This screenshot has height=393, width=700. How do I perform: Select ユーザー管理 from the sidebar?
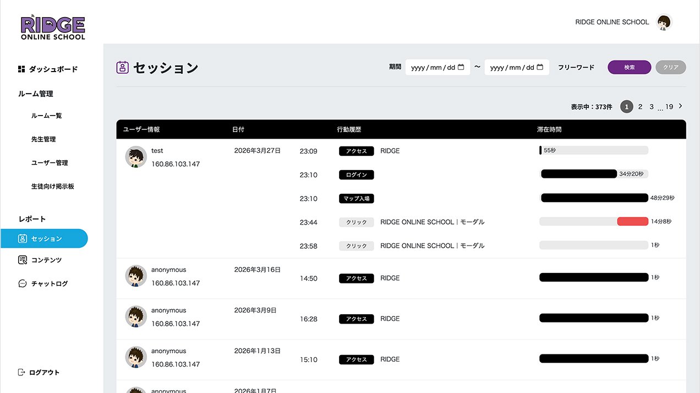click(x=50, y=163)
